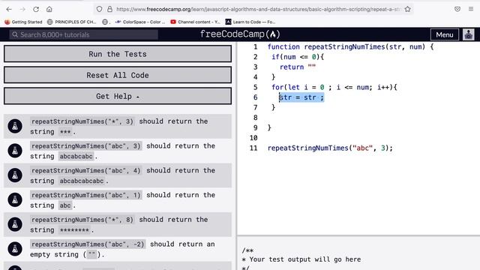Open the Getting Started bookmark
The height and width of the screenshot is (270, 480).
23,22
